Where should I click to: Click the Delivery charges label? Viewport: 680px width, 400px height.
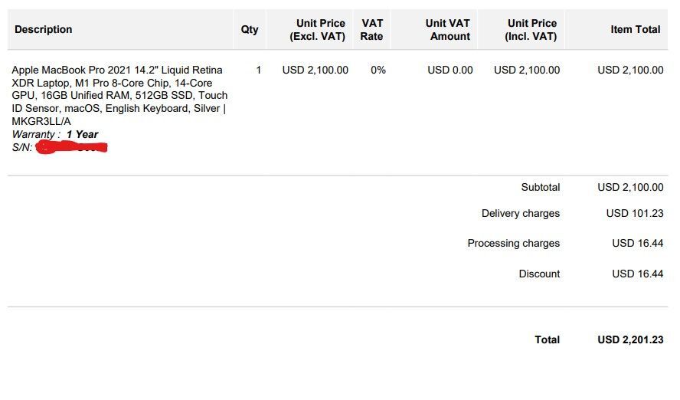coord(520,213)
